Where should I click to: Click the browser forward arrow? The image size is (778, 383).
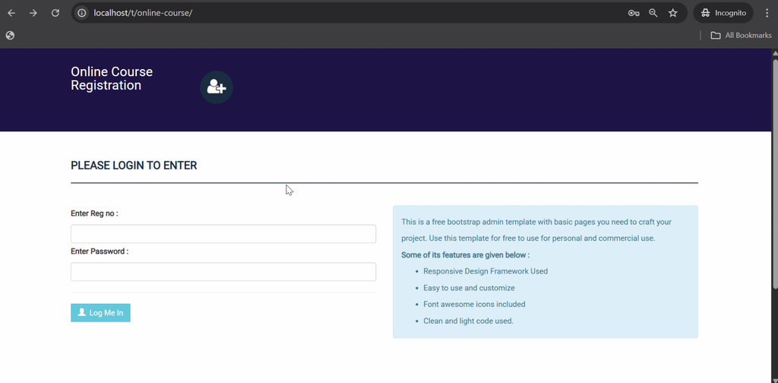[33, 13]
